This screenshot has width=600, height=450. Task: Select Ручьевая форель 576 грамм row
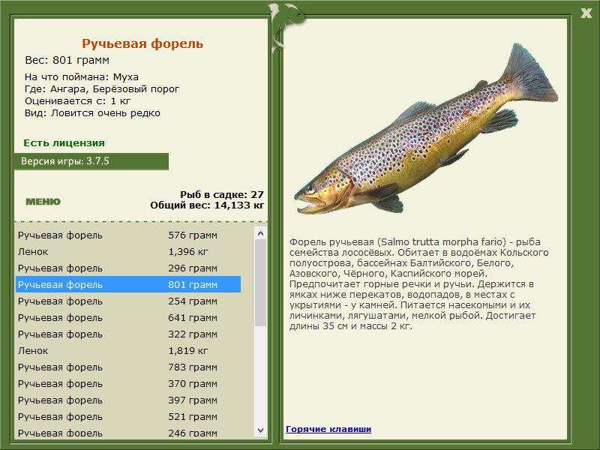128,235
